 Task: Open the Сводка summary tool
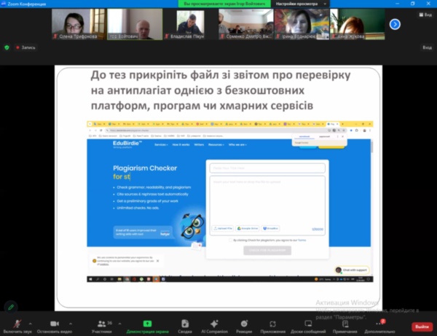[x=185, y=324]
